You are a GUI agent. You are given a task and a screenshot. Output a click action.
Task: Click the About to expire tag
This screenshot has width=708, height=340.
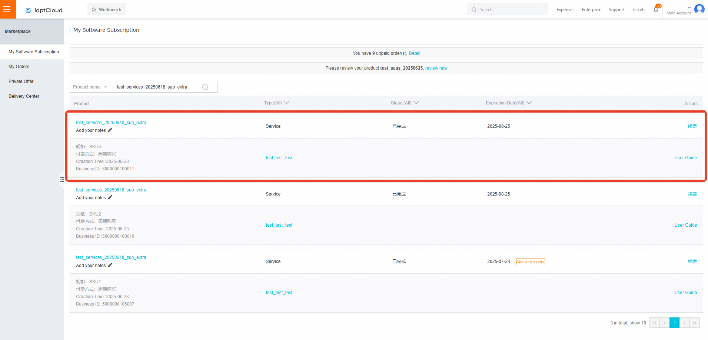tap(531, 262)
